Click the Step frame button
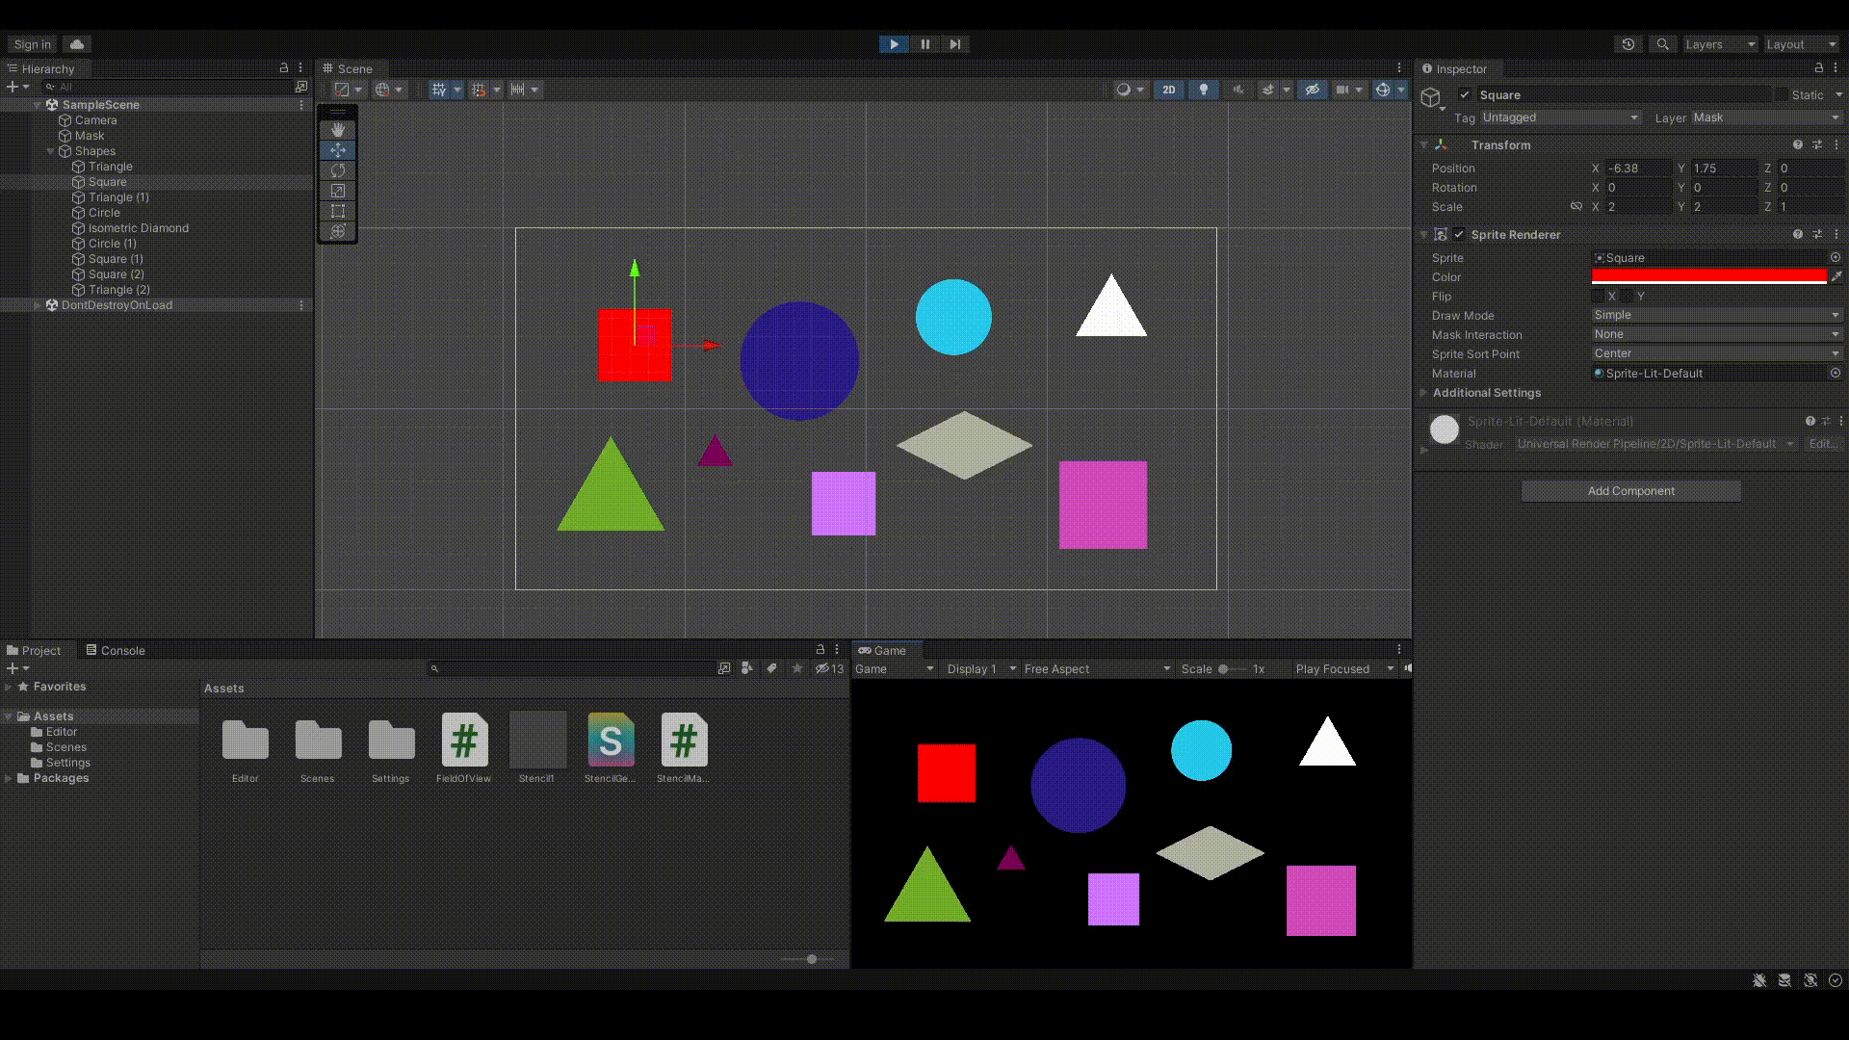 [954, 44]
